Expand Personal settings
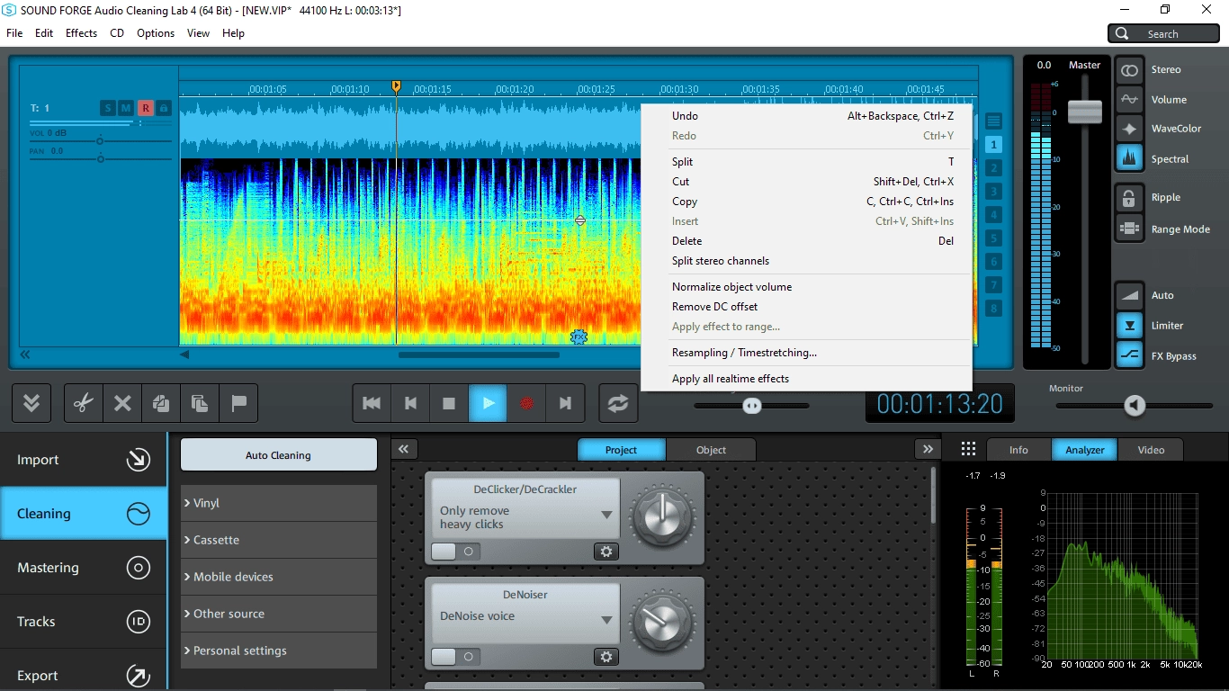Viewport: 1229px width, 691px height. [279, 651]
